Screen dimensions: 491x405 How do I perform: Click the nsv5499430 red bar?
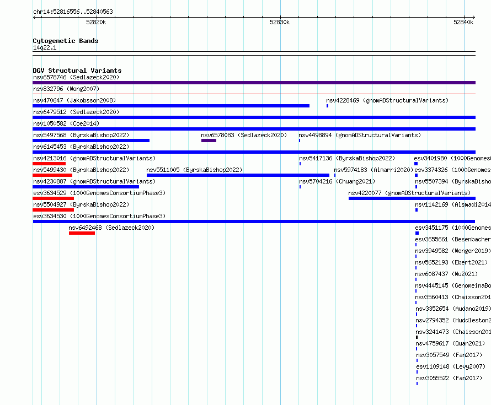coord(52,175)
